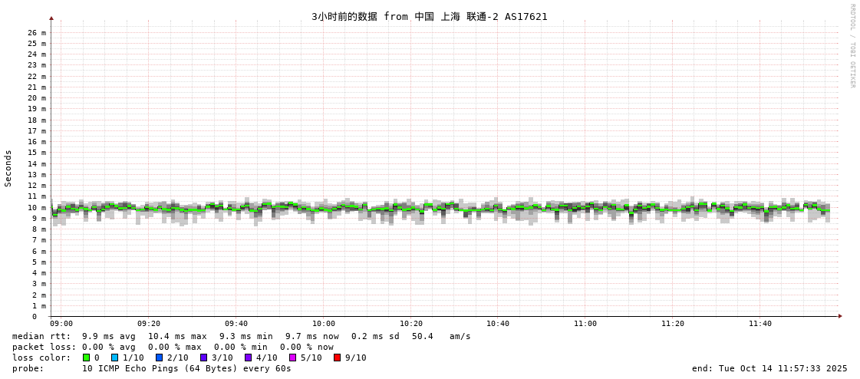Click the 11:00 time axis label
Image resolution: width=860 pixels, height=379 pixels.
coord(585,324)
